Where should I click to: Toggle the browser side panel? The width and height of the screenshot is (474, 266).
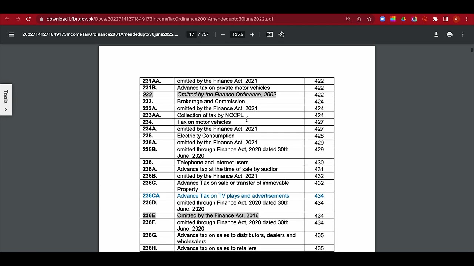click(x=445, y=19)
